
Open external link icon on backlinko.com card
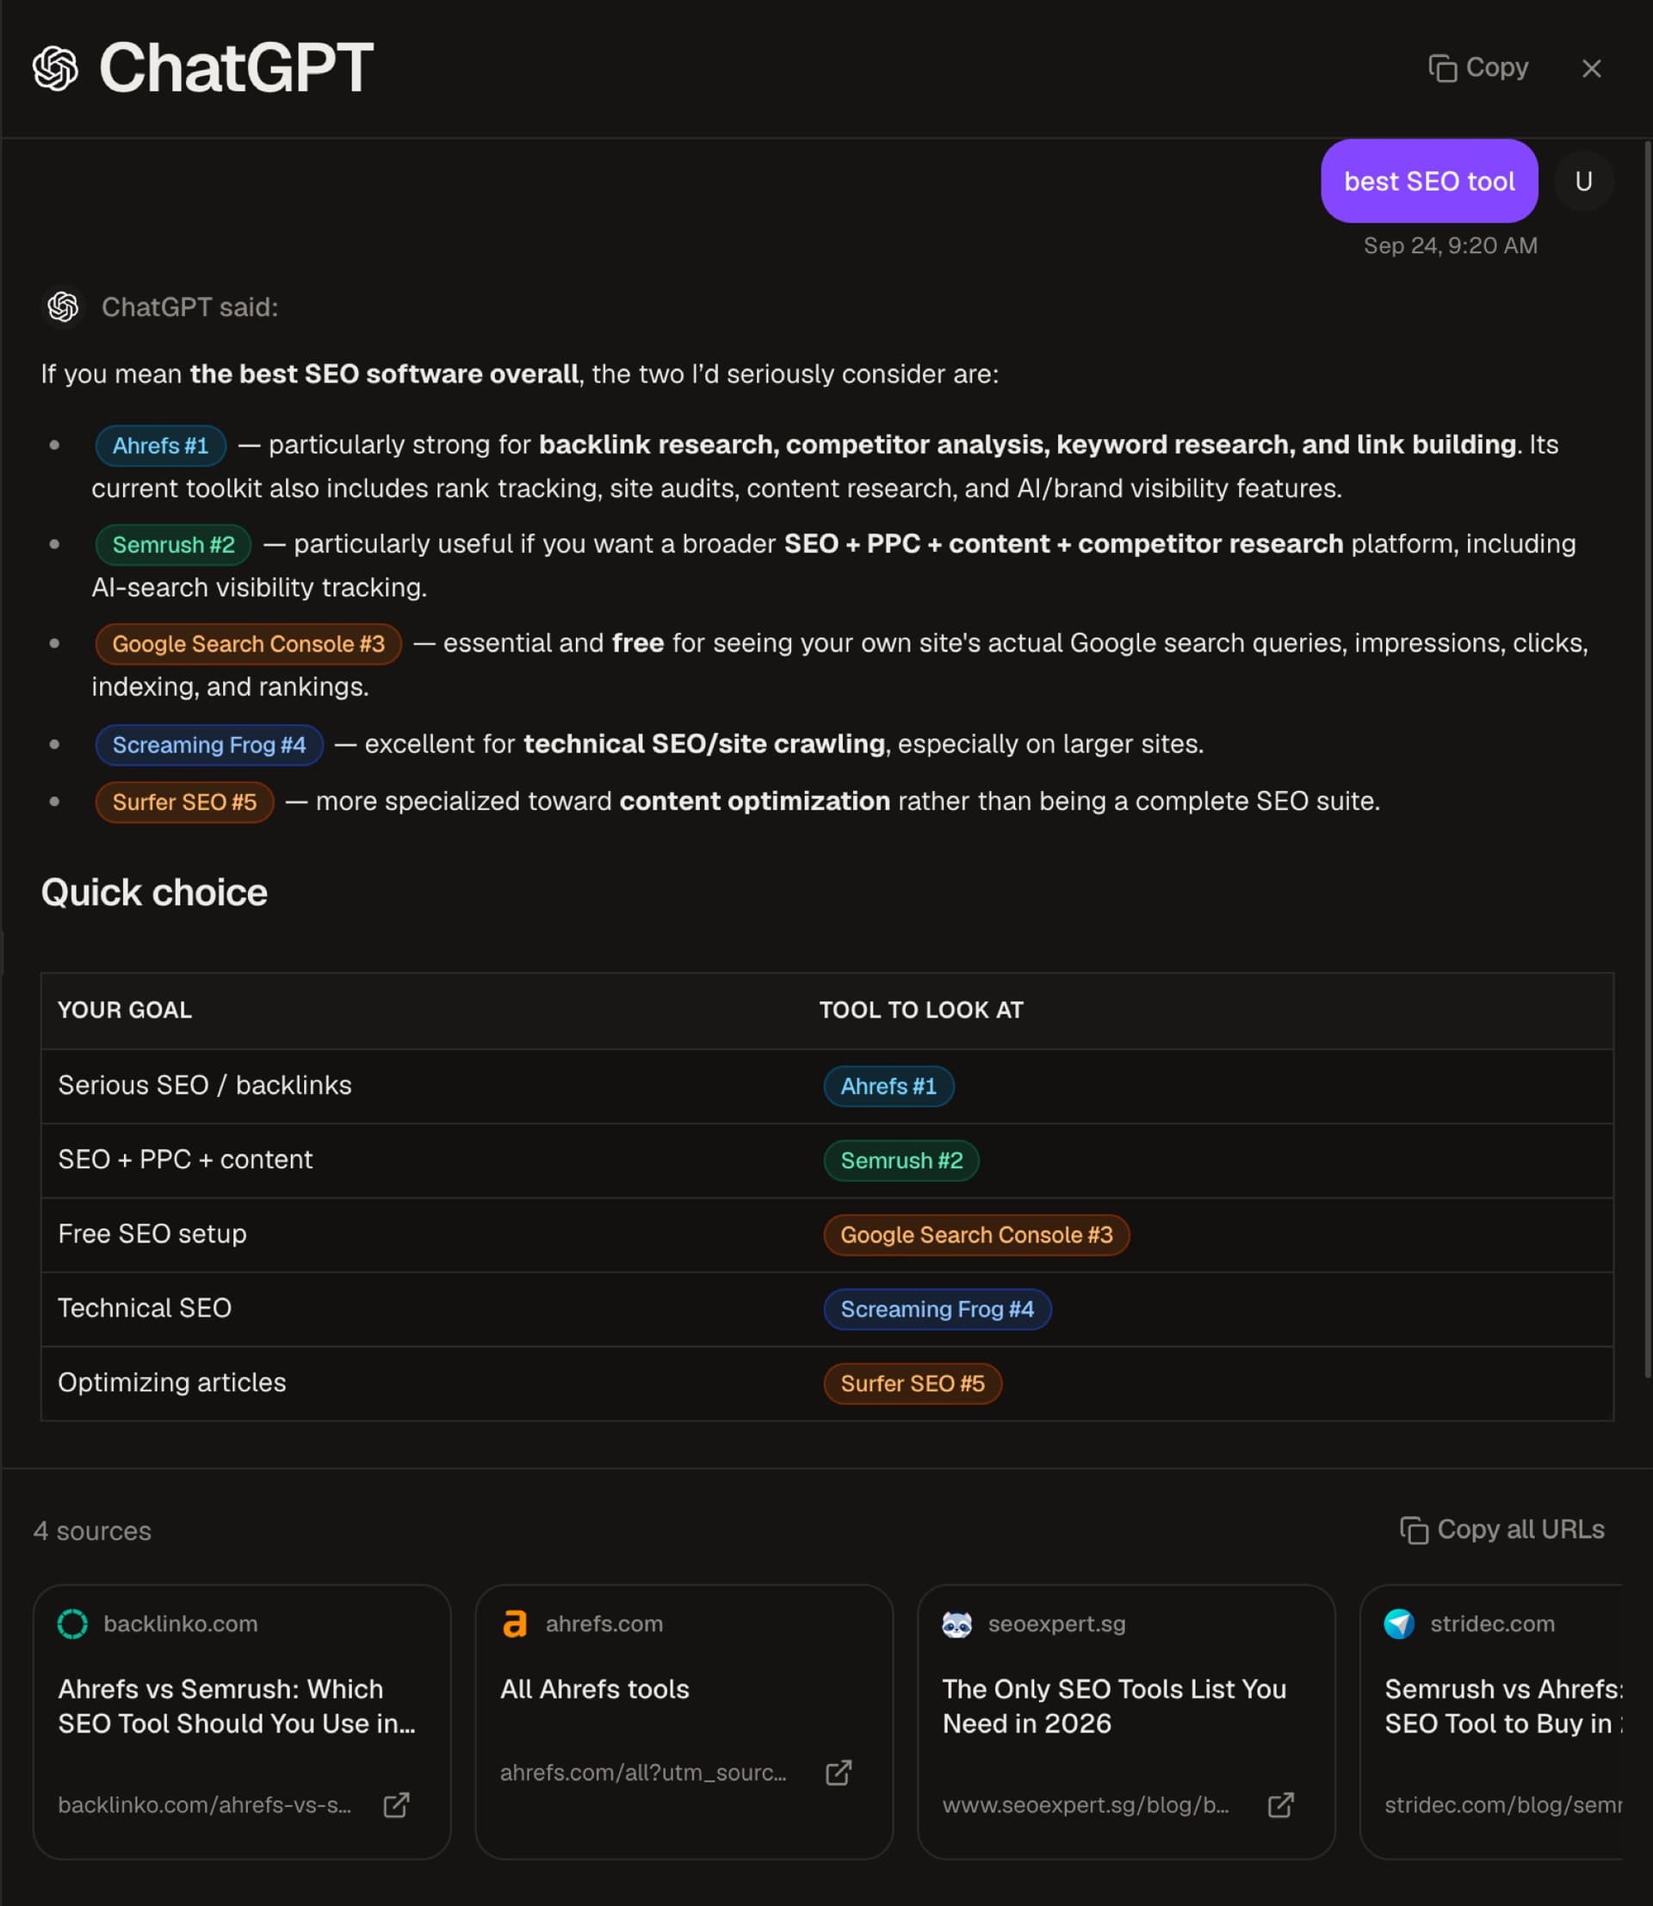coord(397,1804)
